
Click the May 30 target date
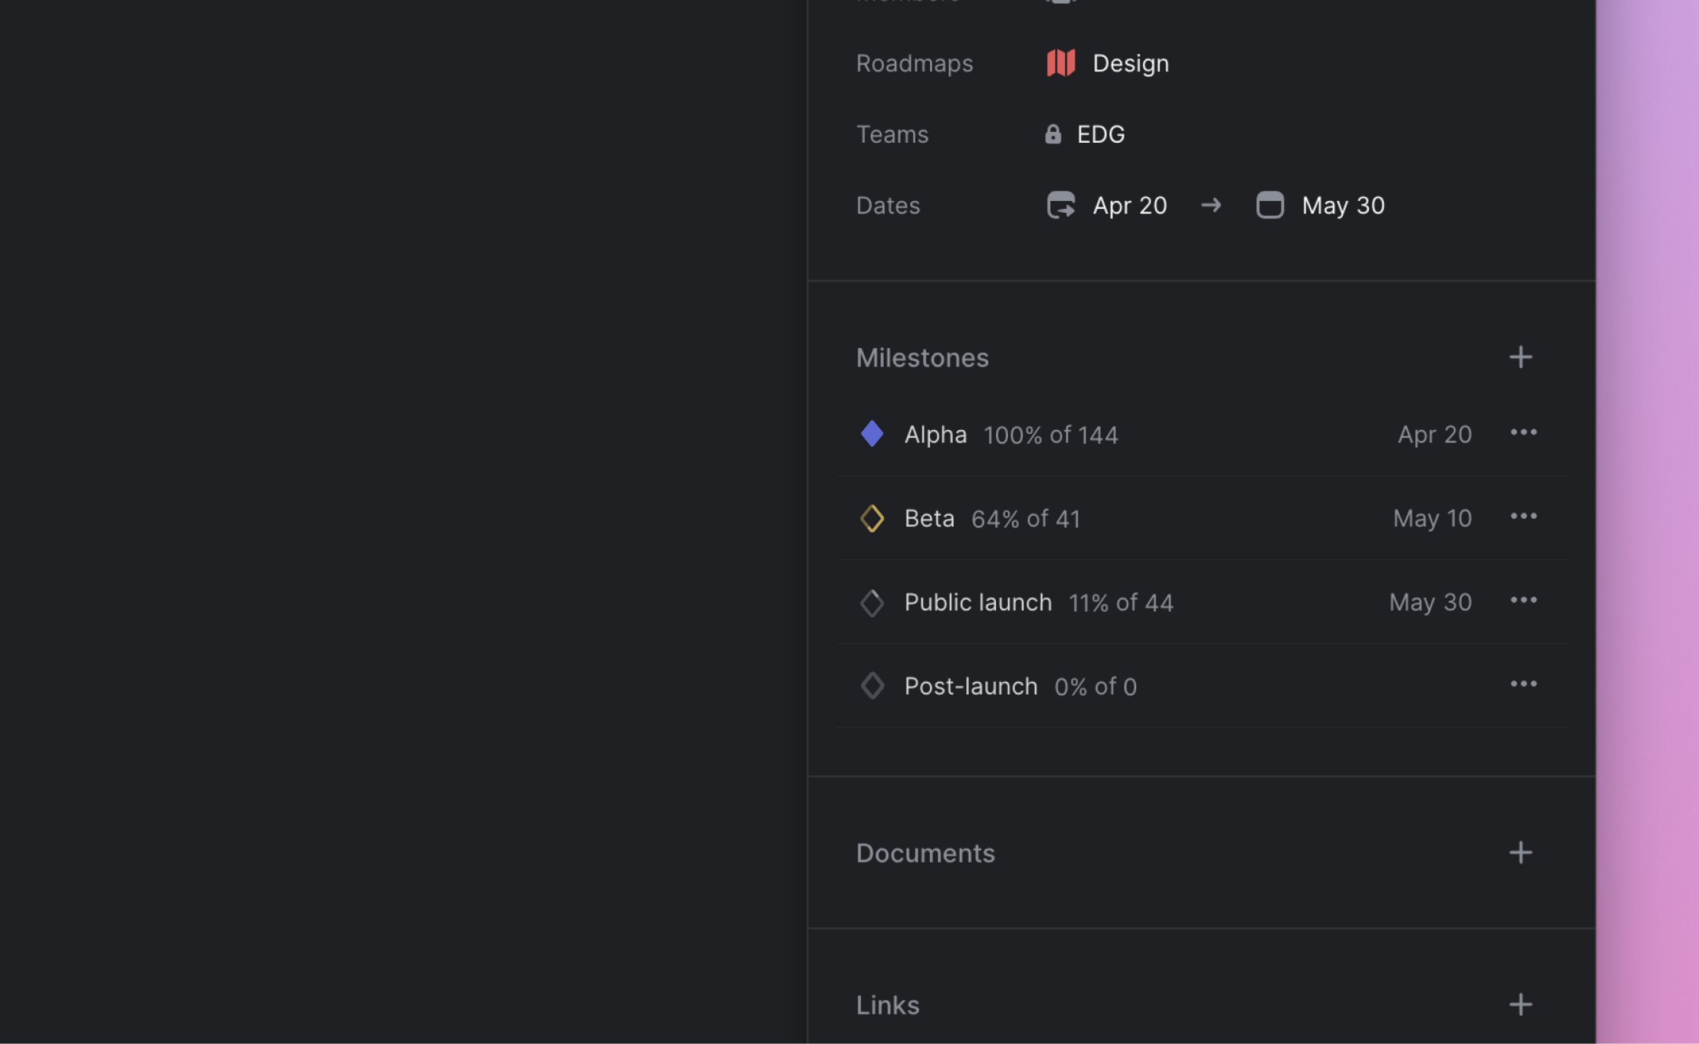(1343, 205)
